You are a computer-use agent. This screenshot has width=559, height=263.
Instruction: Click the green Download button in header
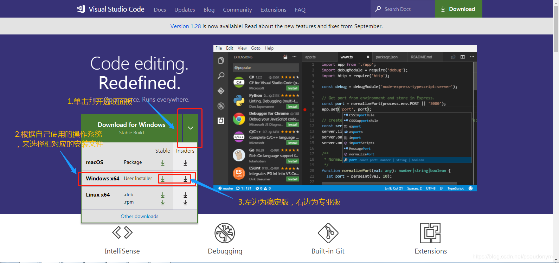[458, 9]
